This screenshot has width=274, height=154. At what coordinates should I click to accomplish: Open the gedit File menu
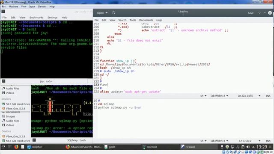pos(96,20)
